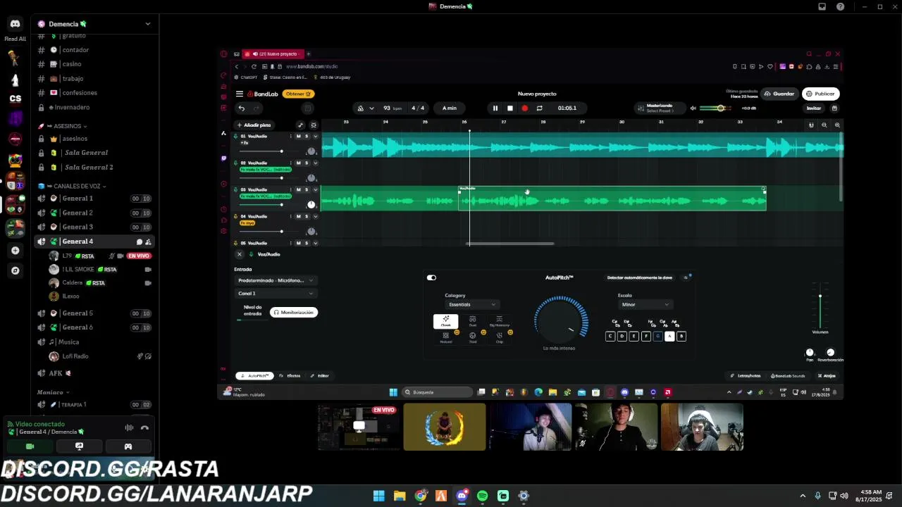This screenshot has width=902, height=507.
Task: Open the confesiones channel
Action: tap(95, 93)
